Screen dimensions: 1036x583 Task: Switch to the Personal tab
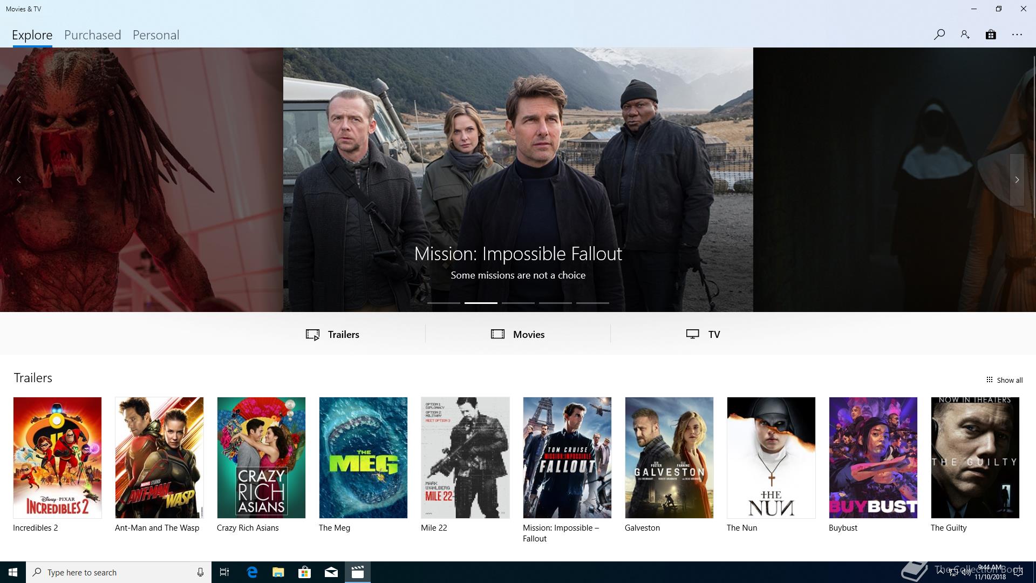[156, 35]
